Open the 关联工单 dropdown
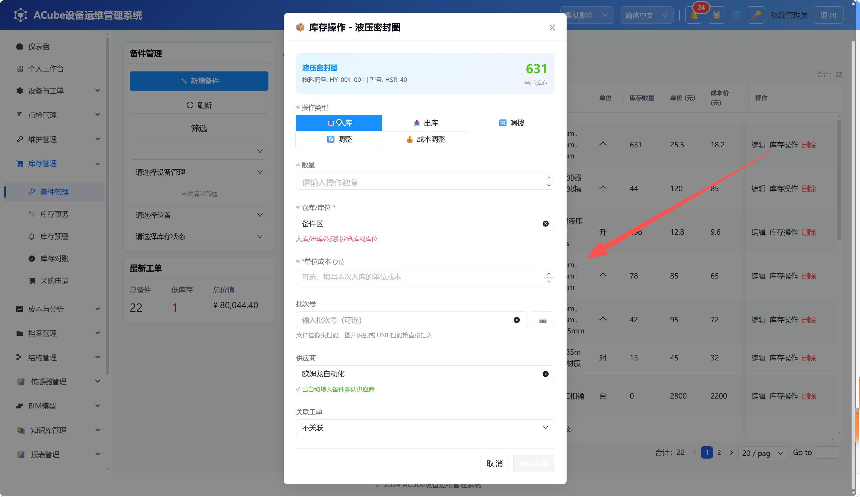Viewport: 860px width, 497px height. click(x=425, y=428)
